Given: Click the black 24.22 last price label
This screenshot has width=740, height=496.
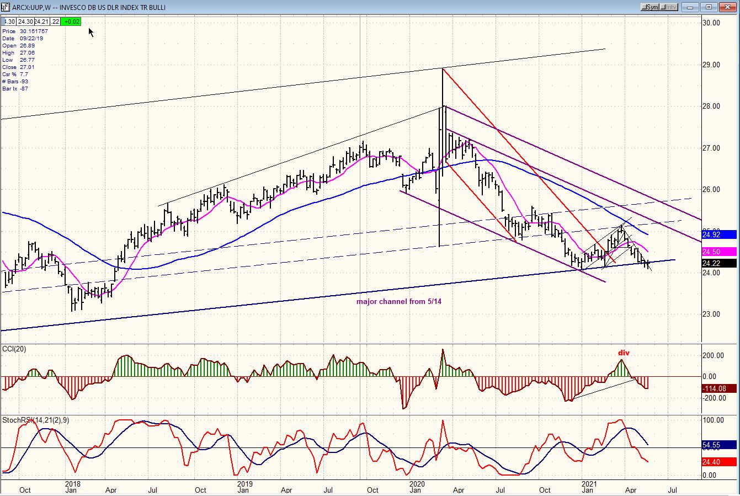Looking at the screenshot, I should 718,263.
